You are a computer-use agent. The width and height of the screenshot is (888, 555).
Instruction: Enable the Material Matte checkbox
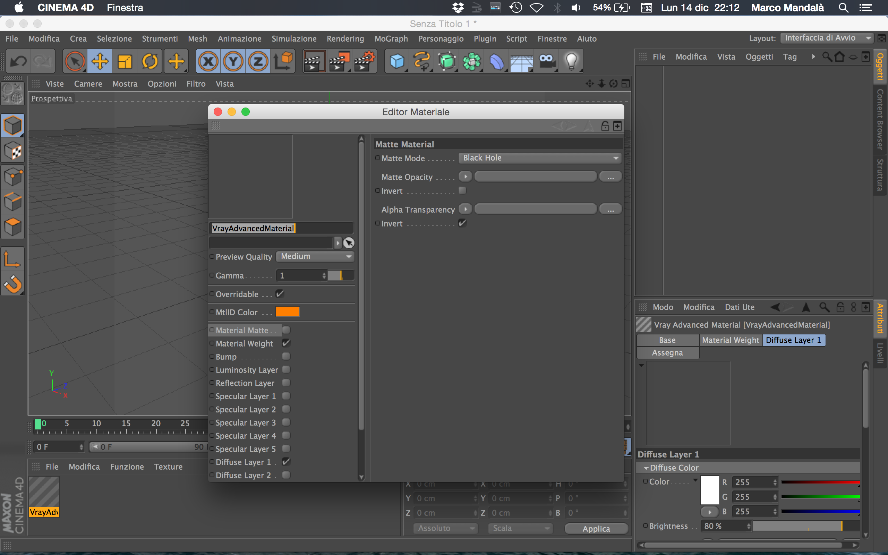coord(286,330)
